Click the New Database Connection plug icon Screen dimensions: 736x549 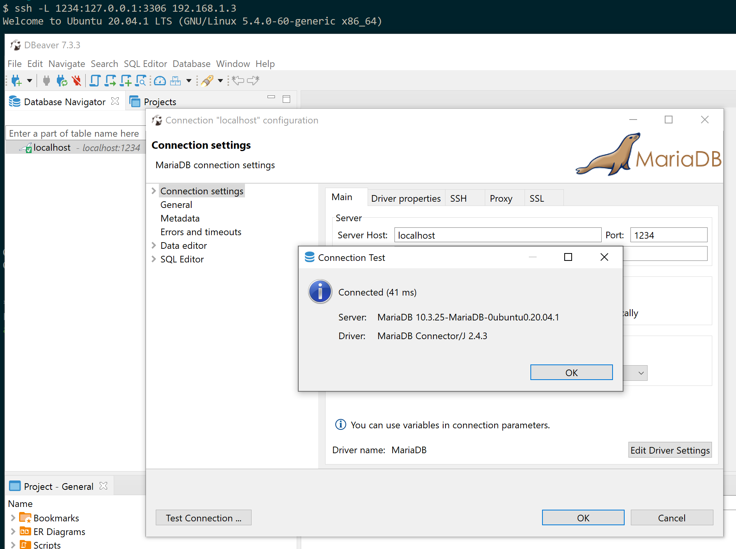coord(16,81)
